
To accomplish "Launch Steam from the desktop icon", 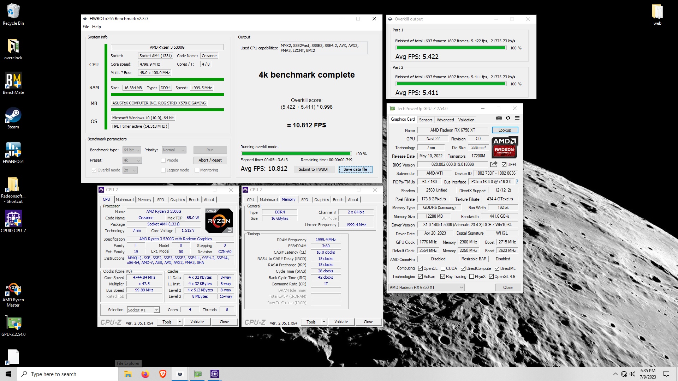I will click(13, 119).
